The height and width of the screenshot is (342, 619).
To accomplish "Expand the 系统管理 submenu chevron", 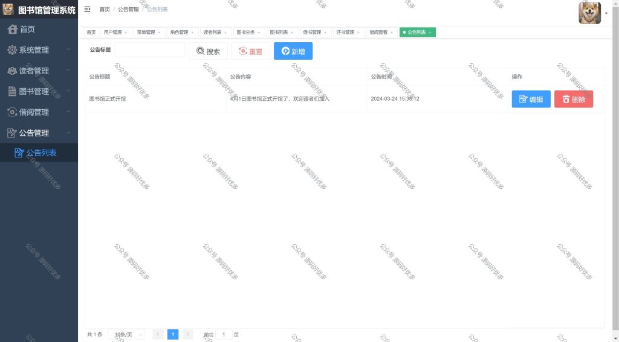I will [68, 49].
